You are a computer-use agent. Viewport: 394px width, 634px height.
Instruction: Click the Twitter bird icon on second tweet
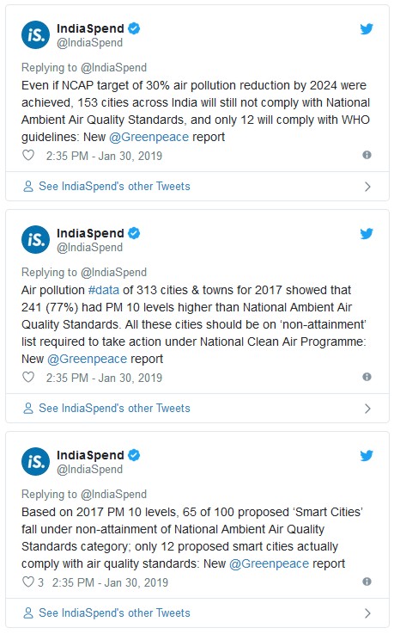pos(367,233)
